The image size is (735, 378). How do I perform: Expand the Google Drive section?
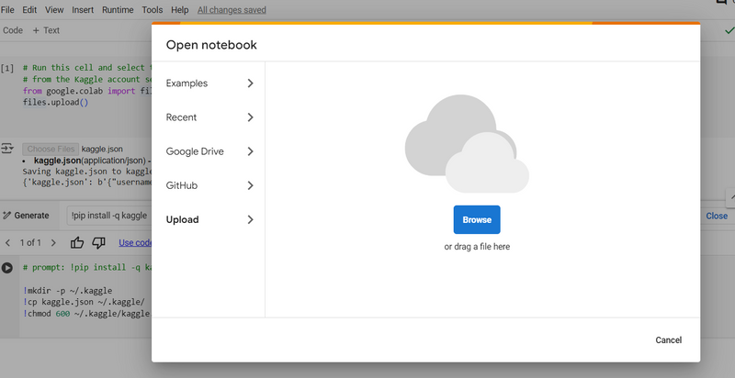(x=209, y=151)
